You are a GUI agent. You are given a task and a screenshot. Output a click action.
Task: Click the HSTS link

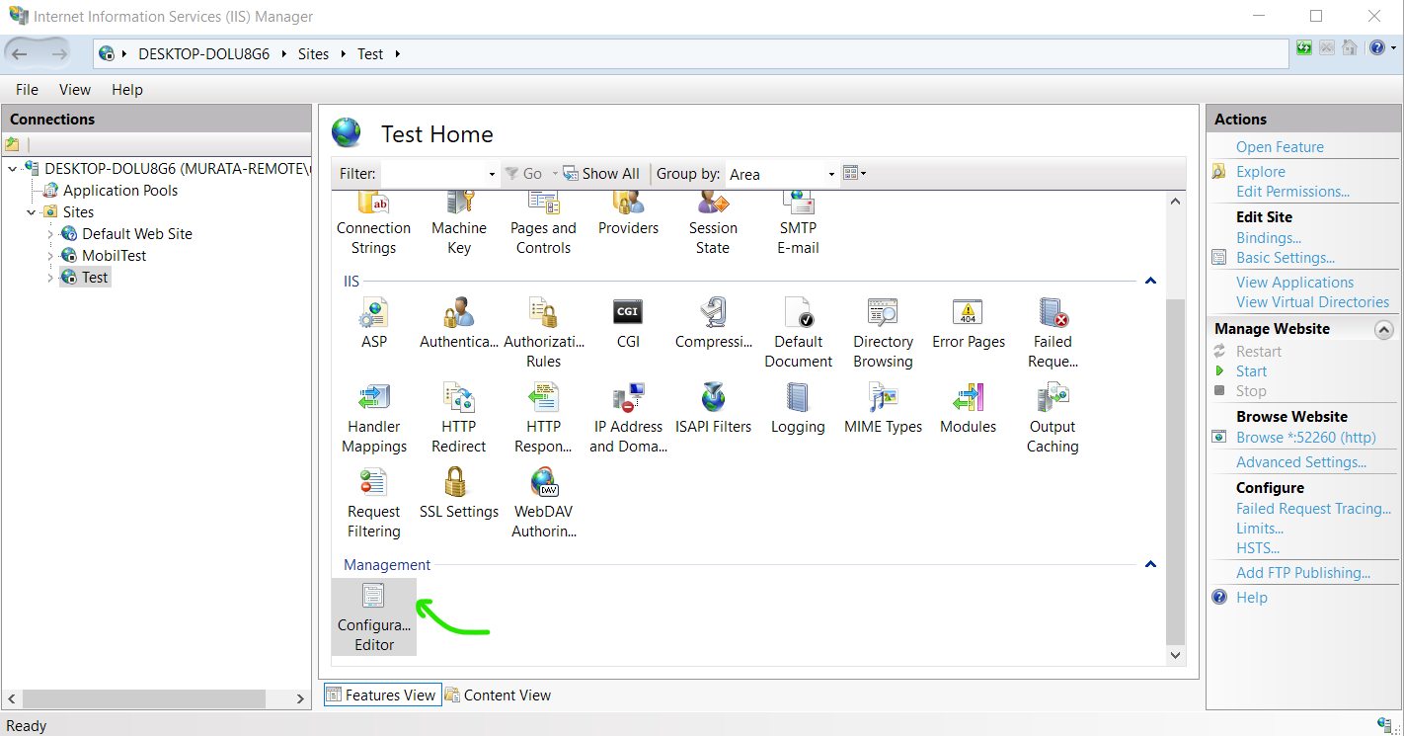[1257, 548]
